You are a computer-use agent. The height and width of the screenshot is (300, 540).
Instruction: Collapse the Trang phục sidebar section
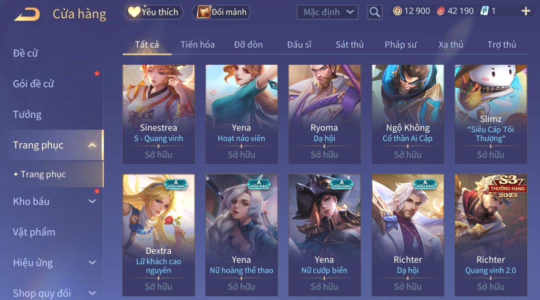click(92, 145)
